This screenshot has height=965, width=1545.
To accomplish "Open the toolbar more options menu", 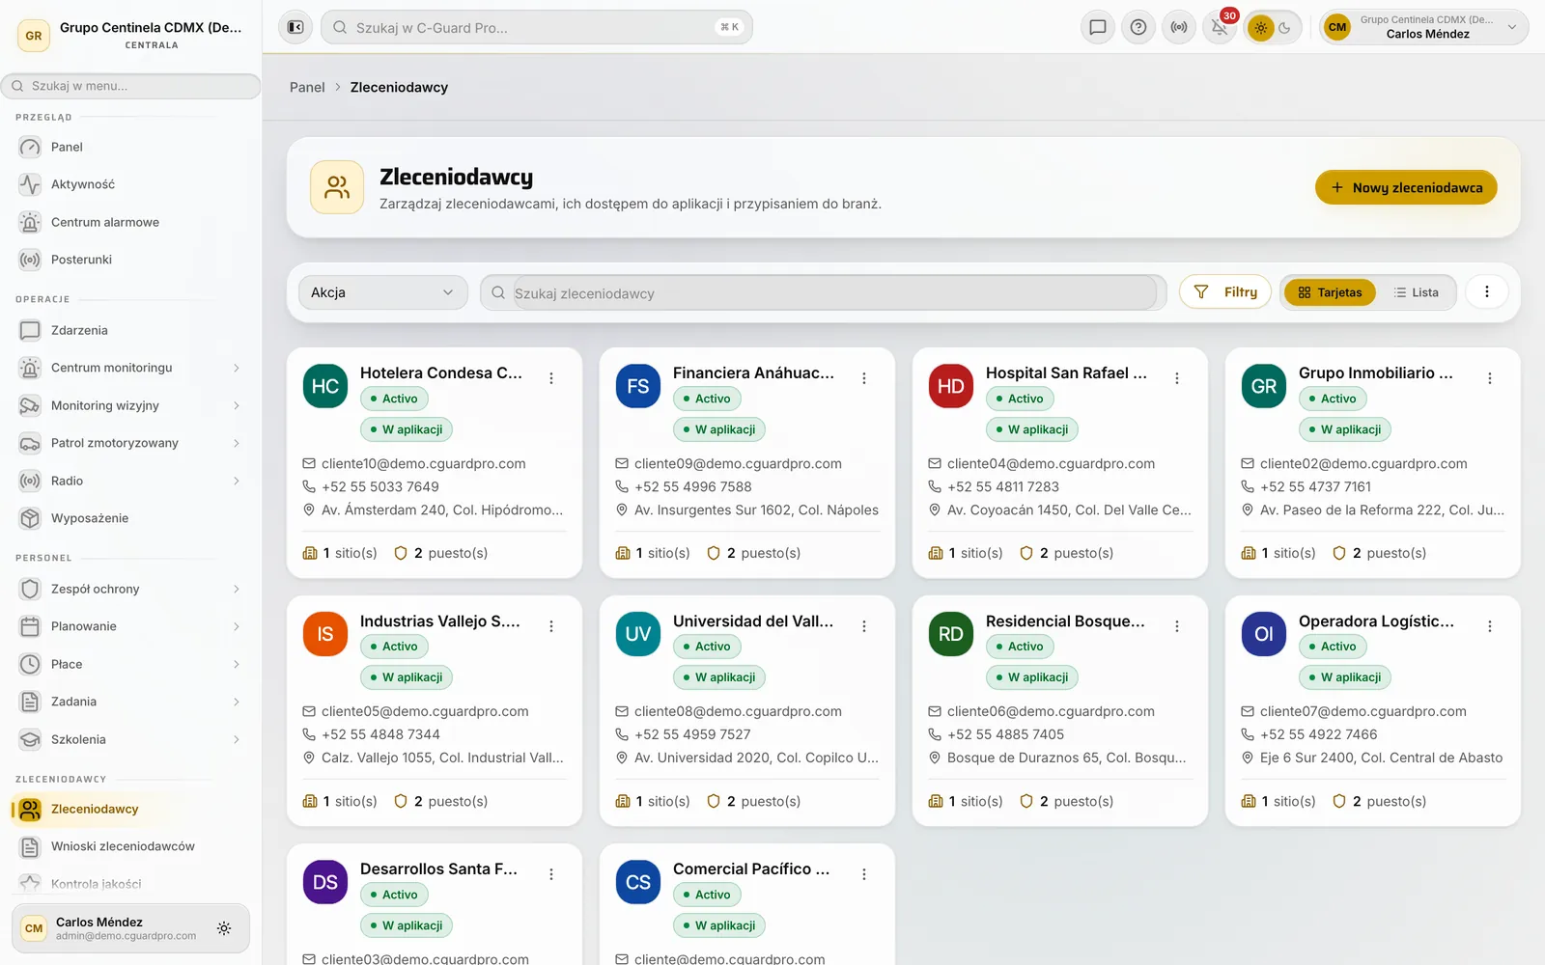I will pyautogui.click(x=1487, y=291).
